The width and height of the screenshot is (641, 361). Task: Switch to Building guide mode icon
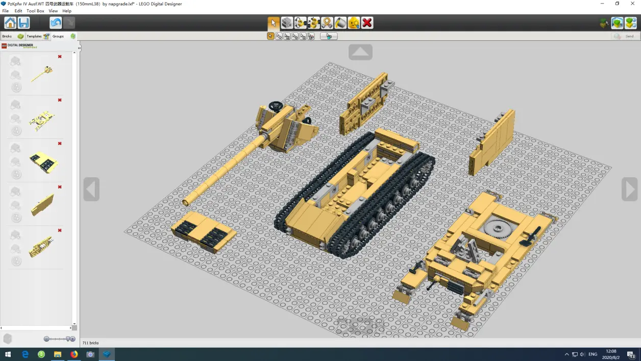(x=631, y=23)
